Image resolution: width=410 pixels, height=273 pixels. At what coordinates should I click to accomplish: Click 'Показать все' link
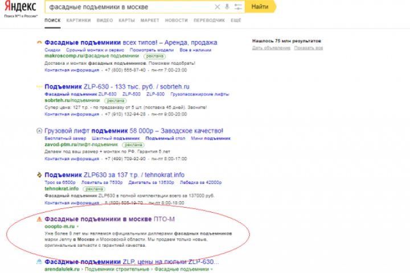[x=309, y=48]
